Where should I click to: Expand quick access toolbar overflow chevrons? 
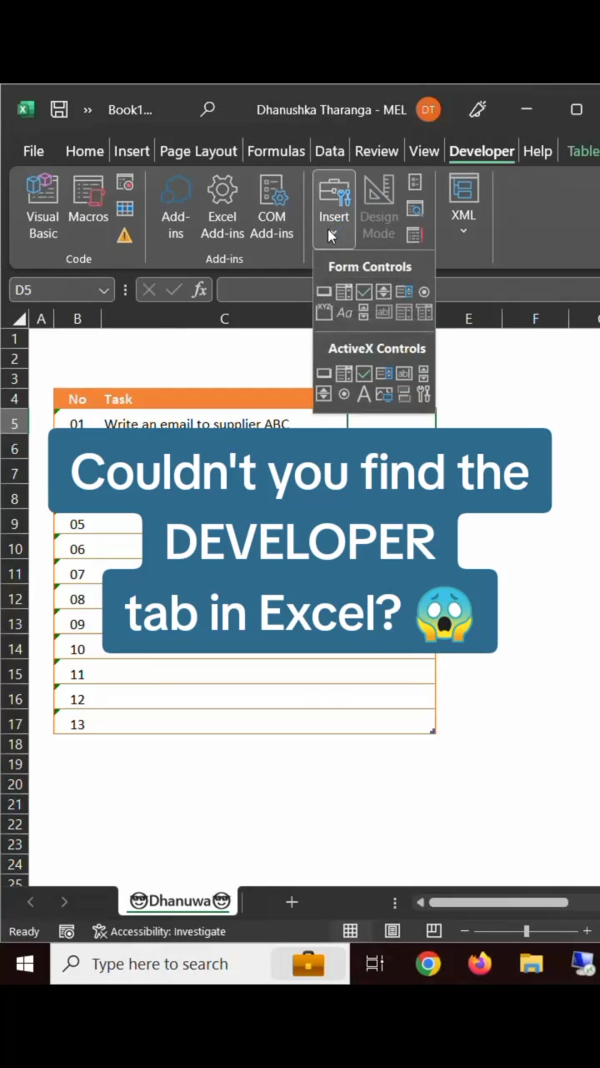click(87, 109)
